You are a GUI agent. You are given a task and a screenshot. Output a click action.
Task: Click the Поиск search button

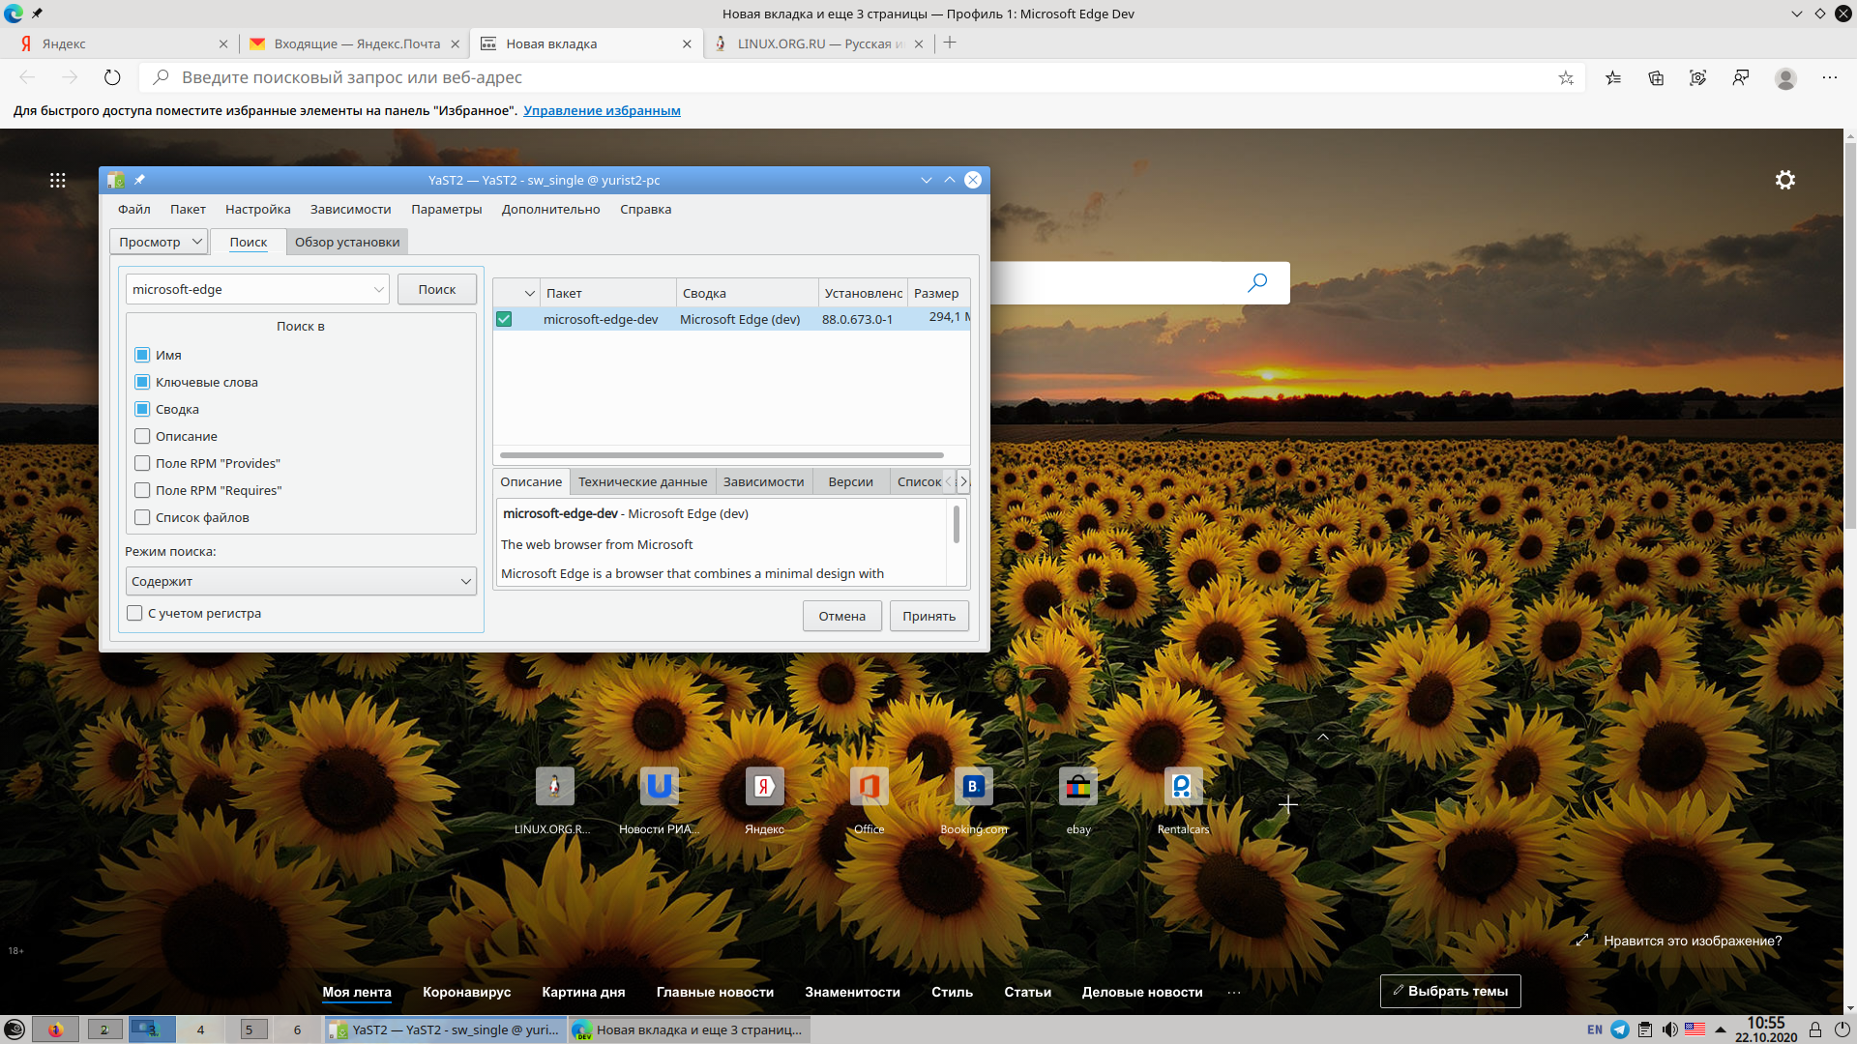[x=437, y=289]
